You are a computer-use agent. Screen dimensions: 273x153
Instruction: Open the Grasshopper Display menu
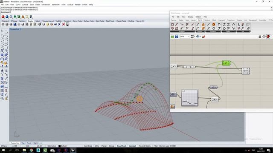(190, 17)
